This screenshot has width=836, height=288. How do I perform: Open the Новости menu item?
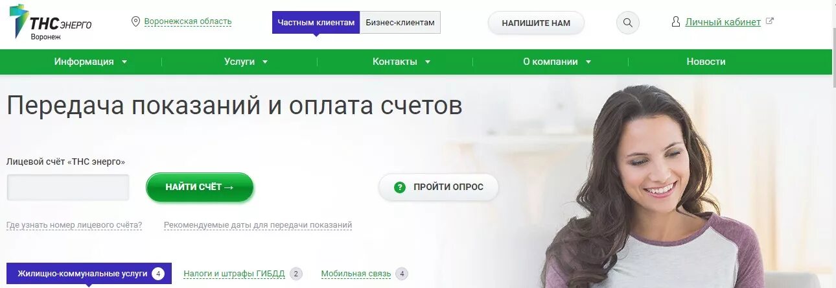click(x=706, y=62)
